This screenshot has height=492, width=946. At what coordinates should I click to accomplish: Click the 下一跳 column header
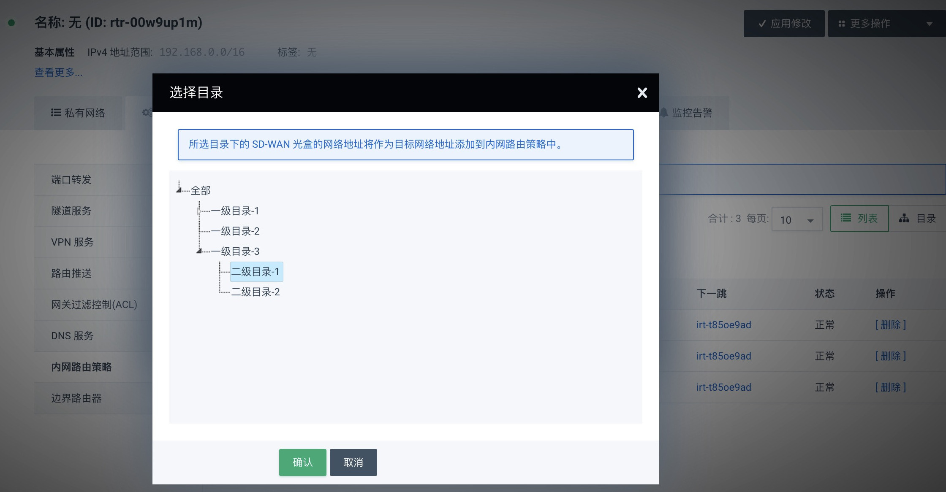(x=712, y=294)
